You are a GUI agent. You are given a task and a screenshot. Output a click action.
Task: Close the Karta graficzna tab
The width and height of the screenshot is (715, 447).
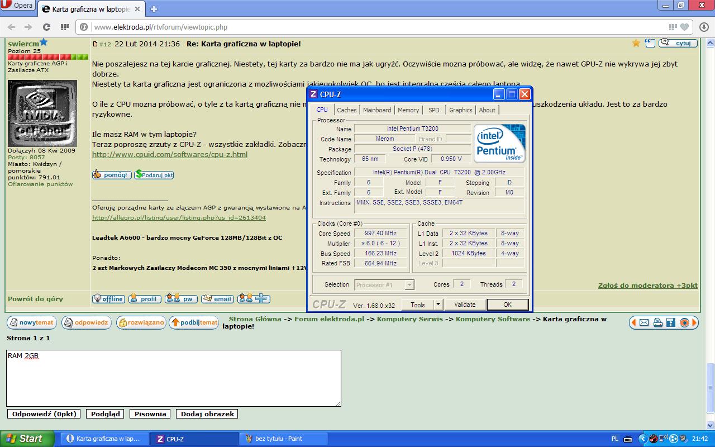(x=137, y=9)
